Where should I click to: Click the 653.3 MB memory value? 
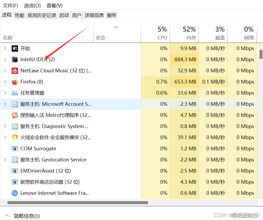click(185, 82)
